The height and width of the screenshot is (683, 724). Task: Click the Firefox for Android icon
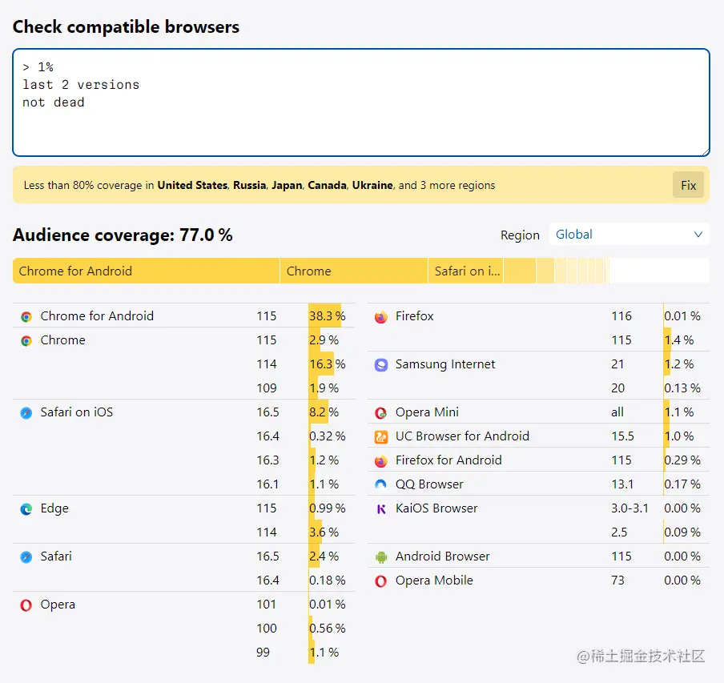(381, 460)
